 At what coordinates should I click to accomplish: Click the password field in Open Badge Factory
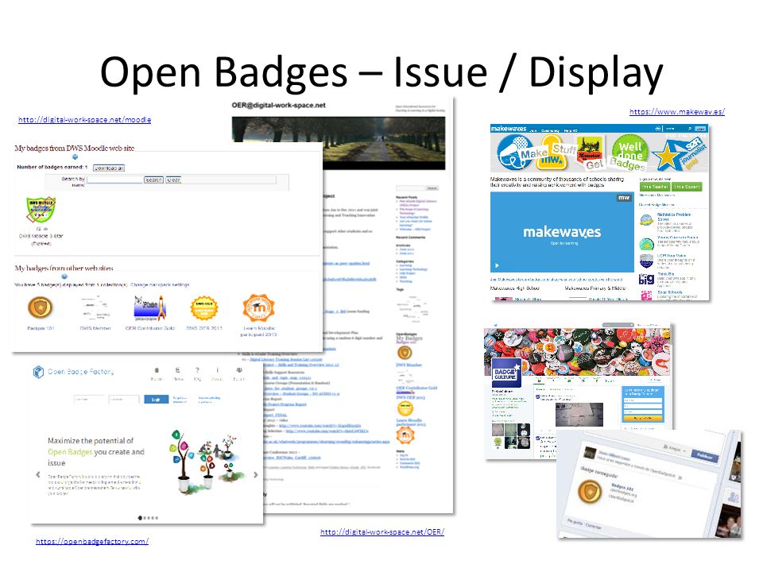point(124,400)
